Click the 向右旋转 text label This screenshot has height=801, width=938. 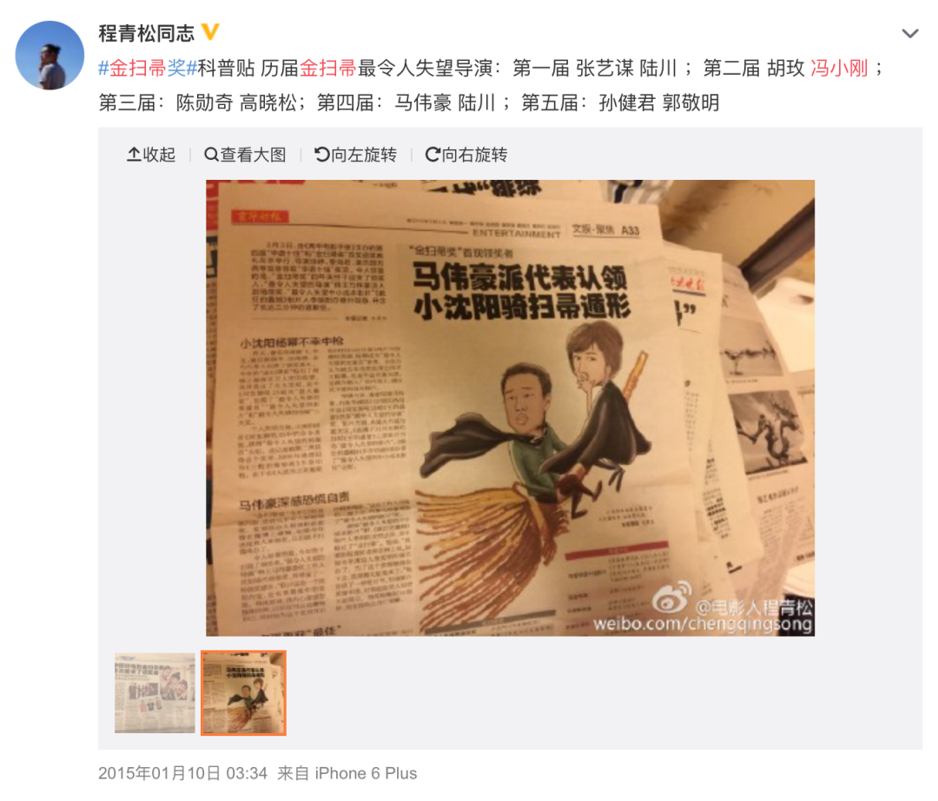click(x=474, y=155)
